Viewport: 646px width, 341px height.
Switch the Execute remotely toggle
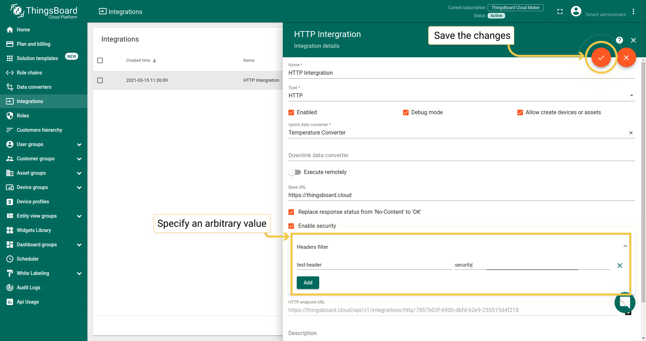pyautogui.click(x=295, y=172)
